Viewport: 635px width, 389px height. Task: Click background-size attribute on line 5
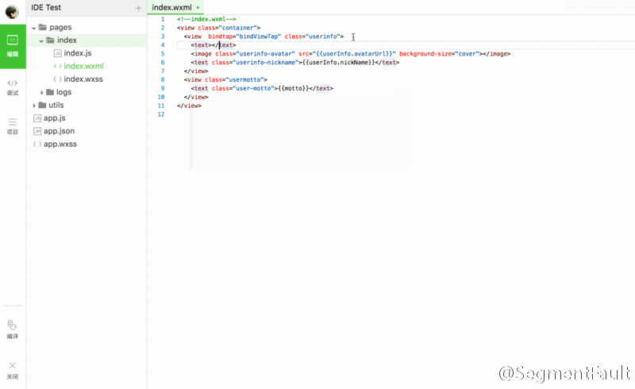(x=425, y=54)
